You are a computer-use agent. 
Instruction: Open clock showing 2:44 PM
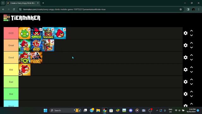pos(191,111)
